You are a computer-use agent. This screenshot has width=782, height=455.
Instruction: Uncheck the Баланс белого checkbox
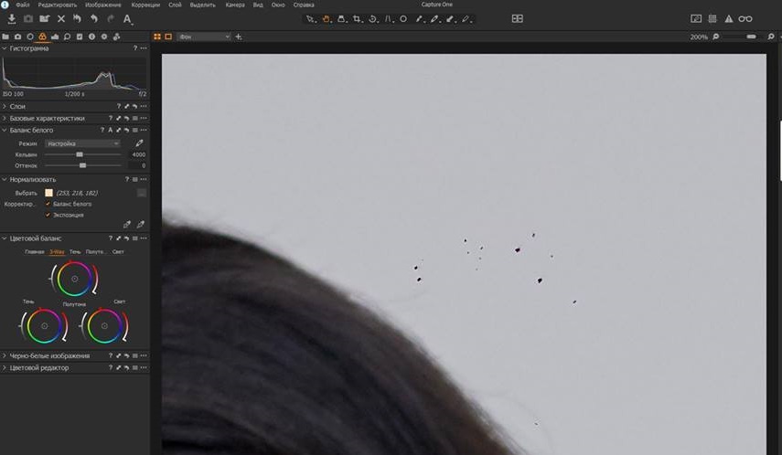48,204
